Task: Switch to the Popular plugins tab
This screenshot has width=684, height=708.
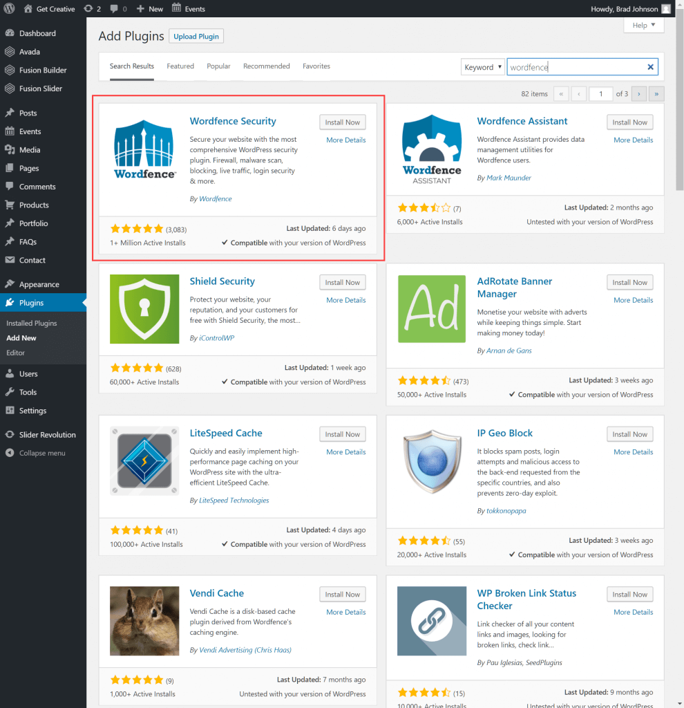Action: pos(218,66)
